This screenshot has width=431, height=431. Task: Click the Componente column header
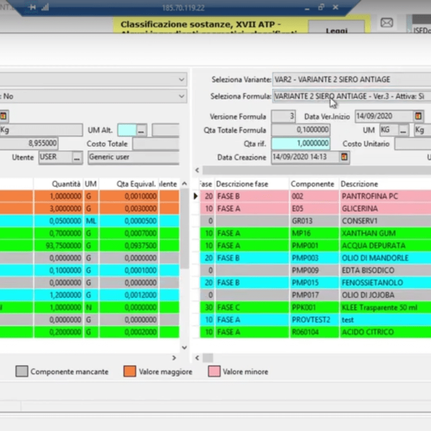coord(314,184)
